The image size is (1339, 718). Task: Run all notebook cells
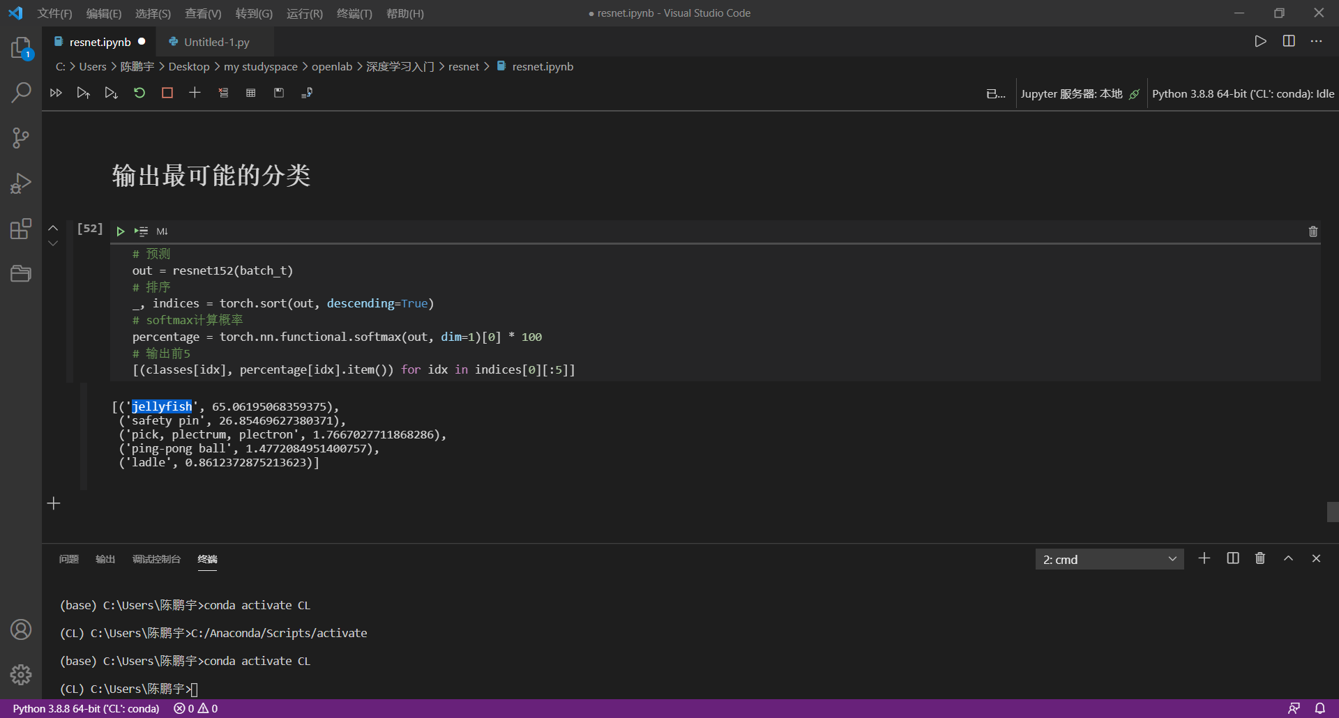[x=56, y=93]
